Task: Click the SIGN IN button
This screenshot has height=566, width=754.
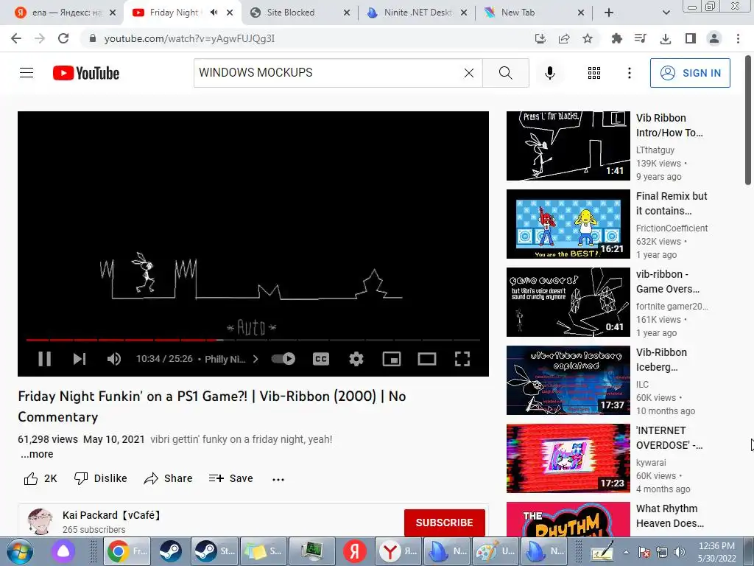Action: (x=690, y=73)
